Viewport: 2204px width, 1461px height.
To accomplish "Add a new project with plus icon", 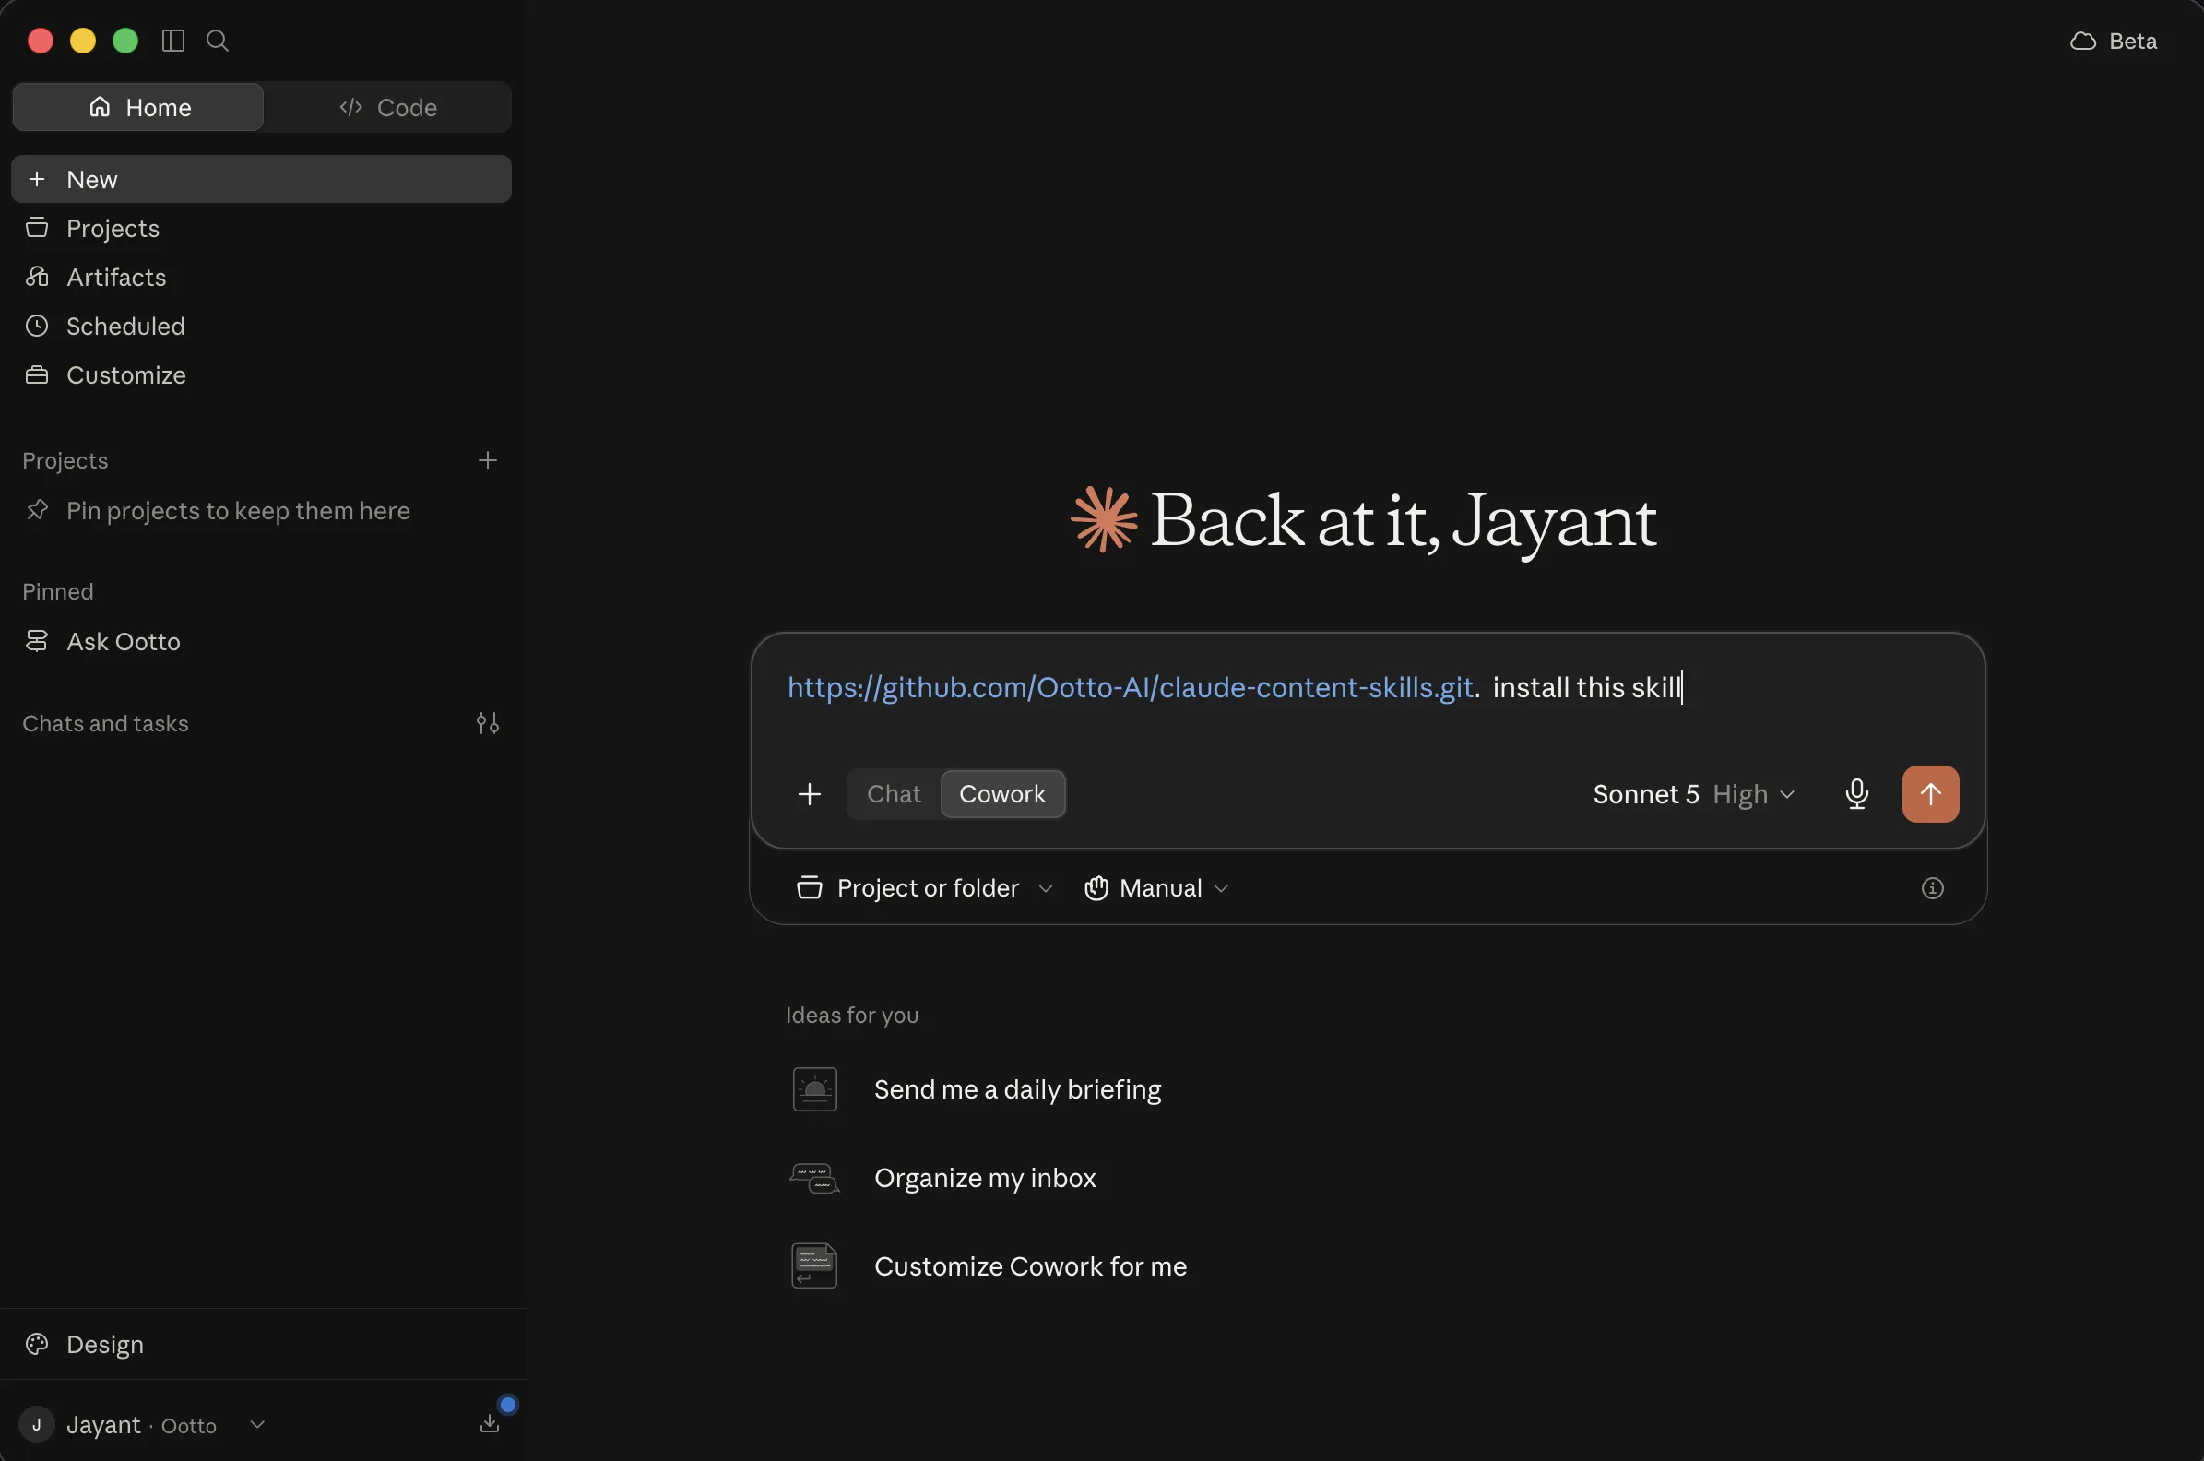I will click(487, 460).
